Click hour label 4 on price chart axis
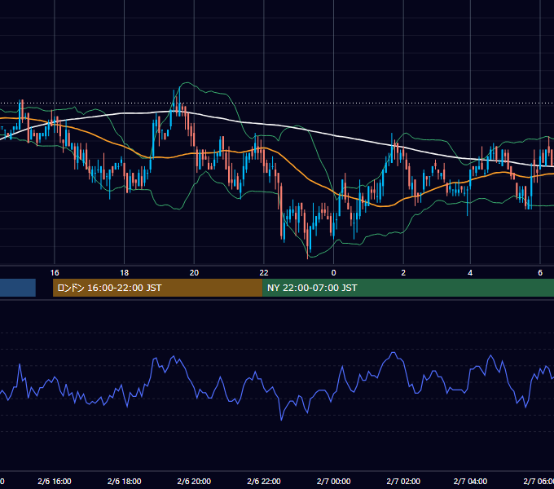The width and height of the screenshot is (554, 489). pyautogui.click(x=470, y=273)
